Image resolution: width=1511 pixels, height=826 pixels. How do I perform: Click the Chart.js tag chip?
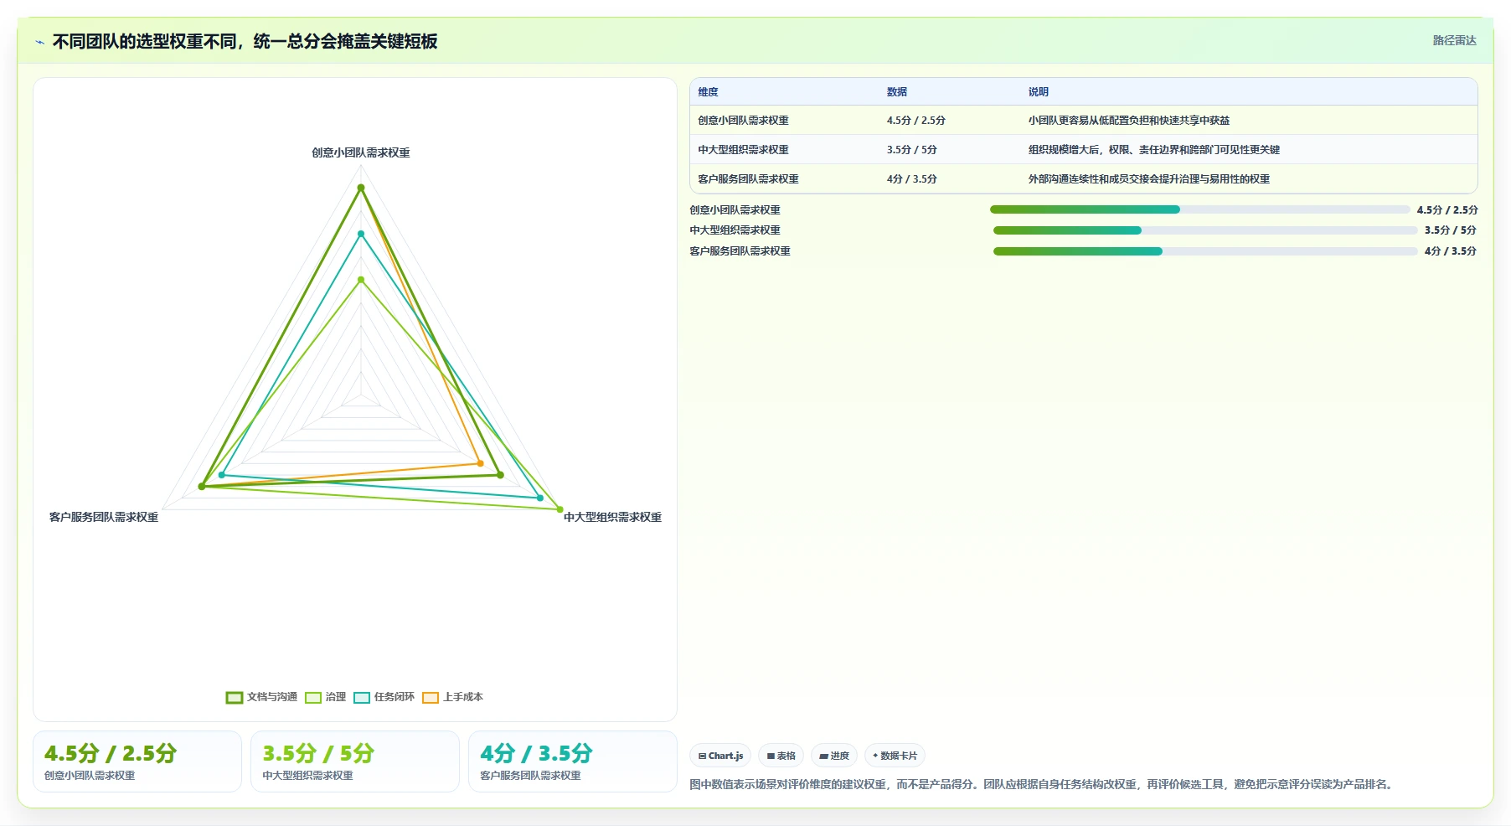720,756
